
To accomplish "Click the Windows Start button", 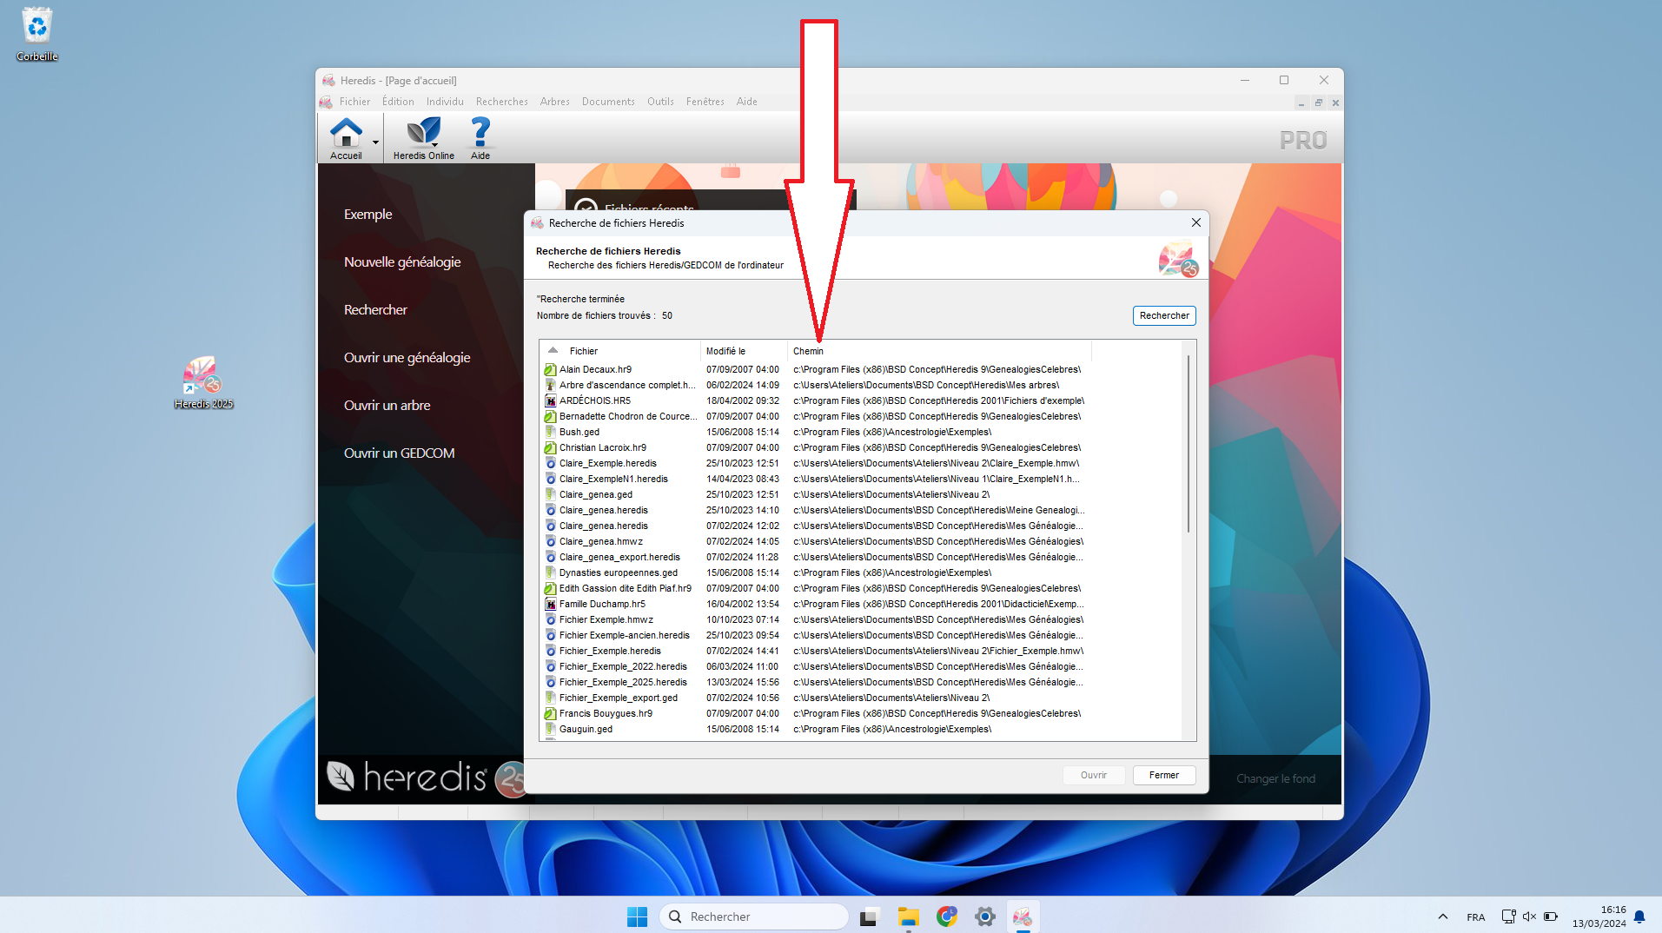I will point(637,916).
